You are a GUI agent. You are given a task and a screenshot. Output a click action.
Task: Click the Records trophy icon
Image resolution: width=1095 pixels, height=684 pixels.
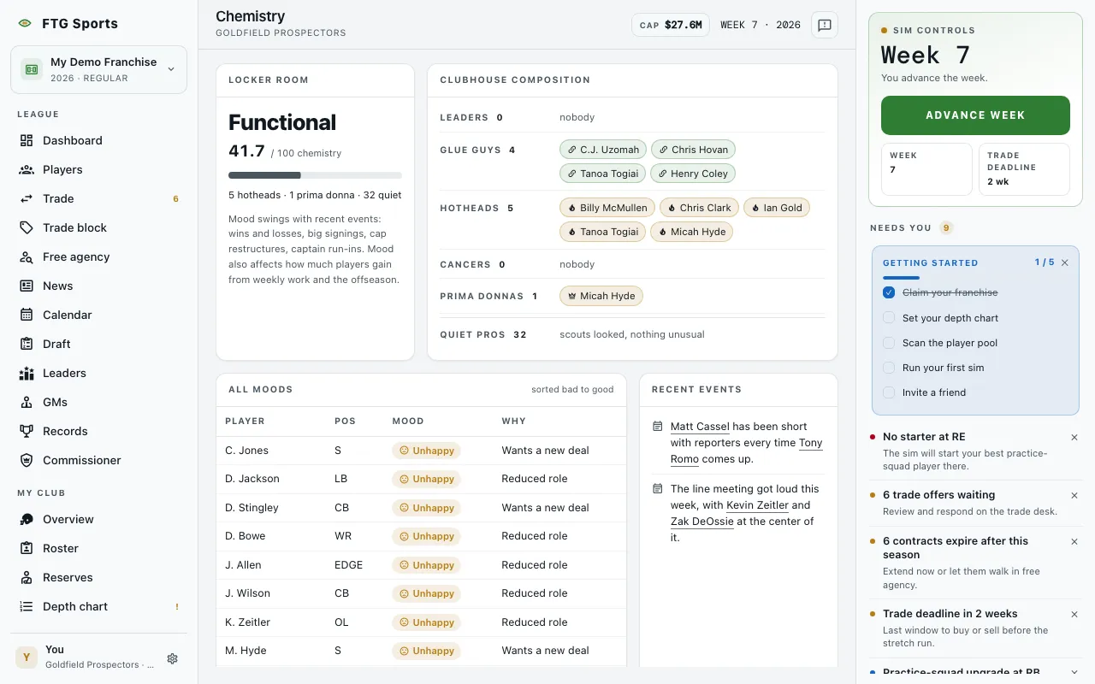point(27,431)
